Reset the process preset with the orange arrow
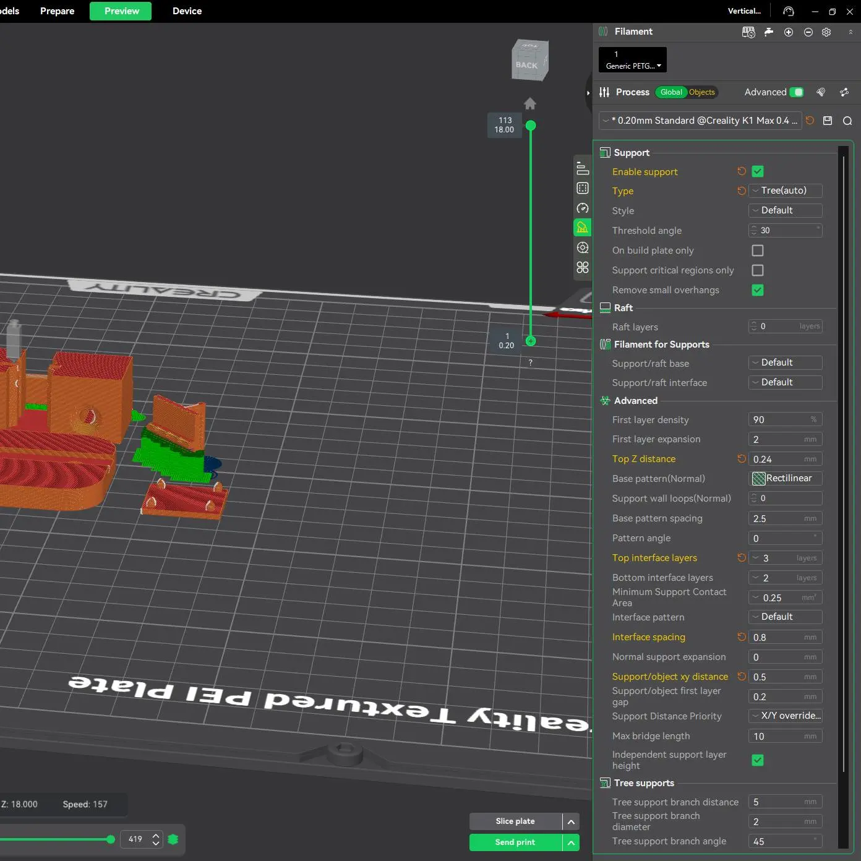 [x=810, y=121]
